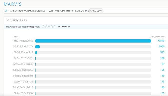Screen dimensions: 168x96
Task: Click the event count 40
Action: click(x=163, y=87)
